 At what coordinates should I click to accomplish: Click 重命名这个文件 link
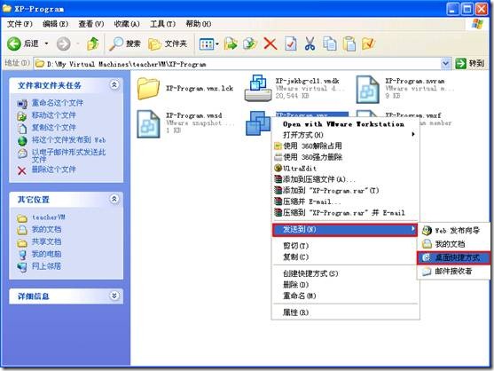[x=58, y=103]
